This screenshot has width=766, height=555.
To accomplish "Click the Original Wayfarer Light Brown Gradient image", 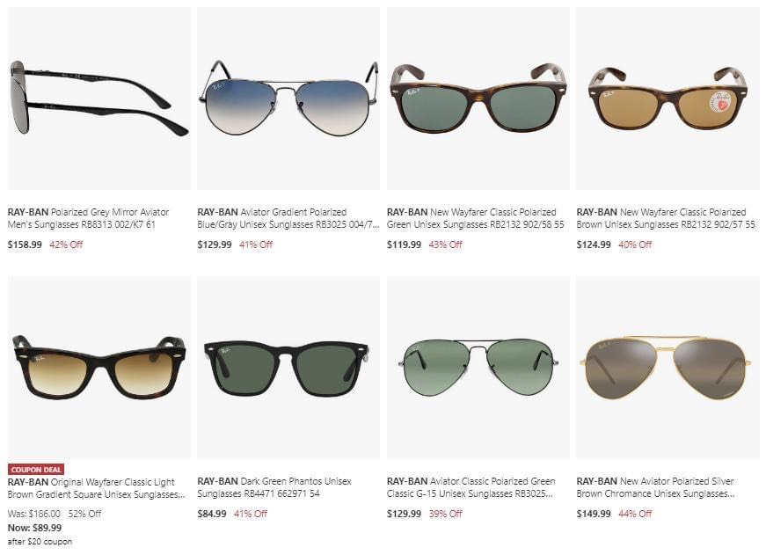I will tap(99, 368).
